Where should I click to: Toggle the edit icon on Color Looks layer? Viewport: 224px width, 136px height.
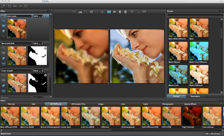[4, 21]
